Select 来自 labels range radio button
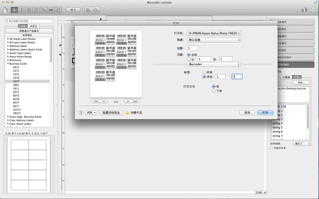The height and width of the screenshot is (199, 319). 204,77
